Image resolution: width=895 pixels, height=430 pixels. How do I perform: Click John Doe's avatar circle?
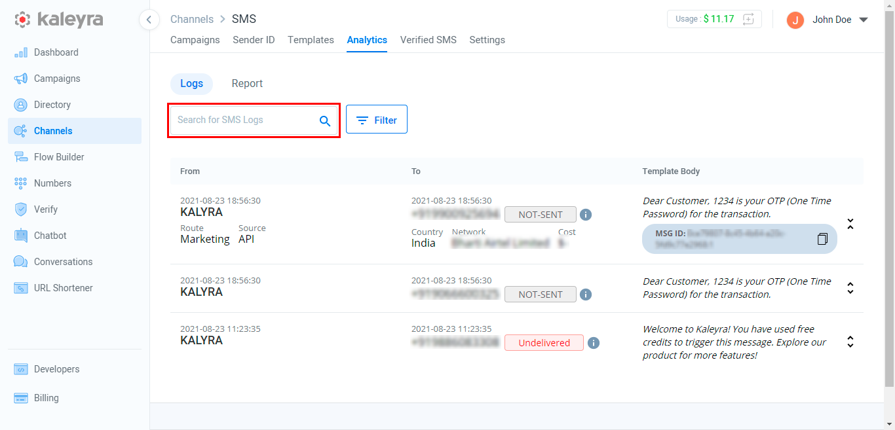click(x=795, y=20)
